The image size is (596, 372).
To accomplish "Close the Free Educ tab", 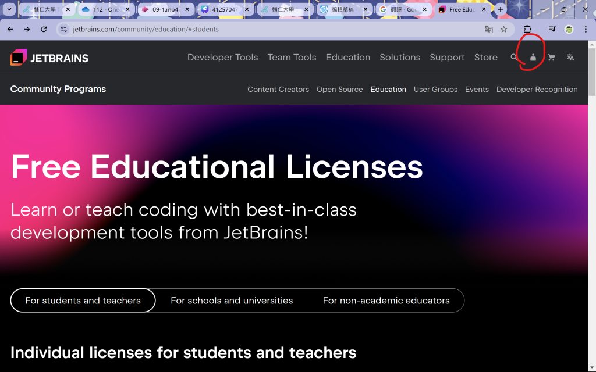I will pyautogui.click(x=484, y=9).
